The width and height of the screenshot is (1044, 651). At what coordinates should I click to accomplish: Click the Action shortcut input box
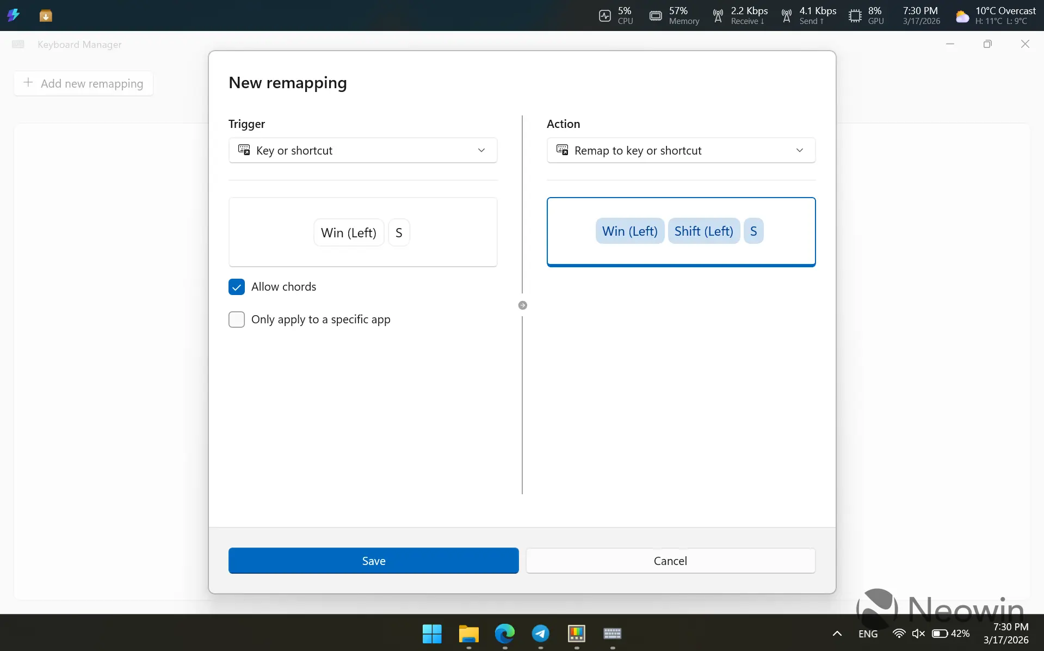click(681, 232)
